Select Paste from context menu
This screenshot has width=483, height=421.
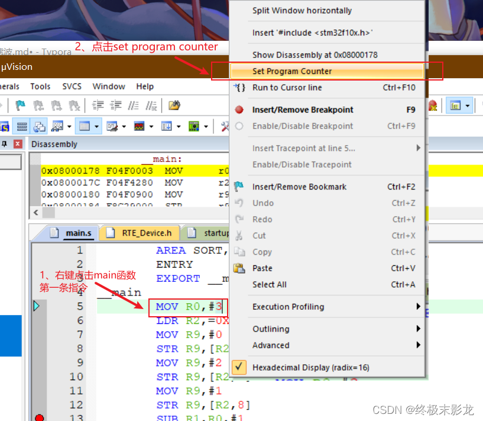(327, 268)
